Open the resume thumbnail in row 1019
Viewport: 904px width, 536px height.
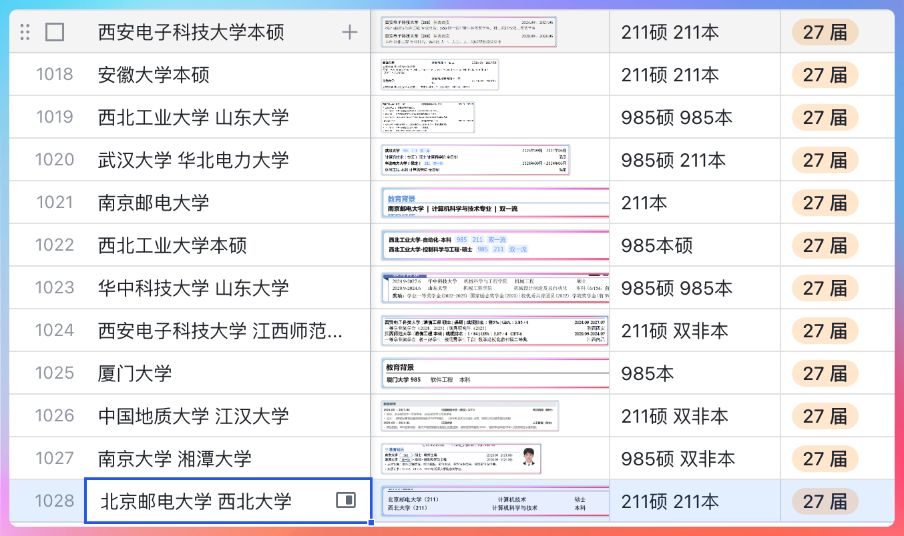pos(427,117)
